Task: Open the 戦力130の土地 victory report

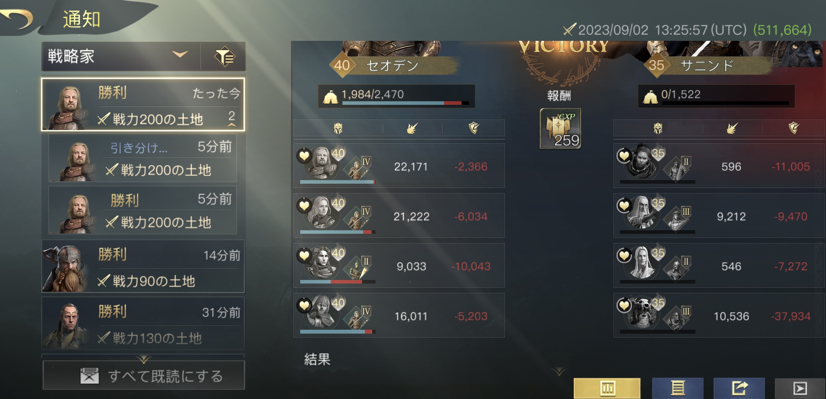Action: tap(143, 323)
